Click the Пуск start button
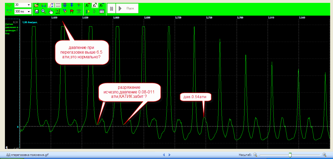The height and width of the screenshot is (159, 333). tap(127, 8)
